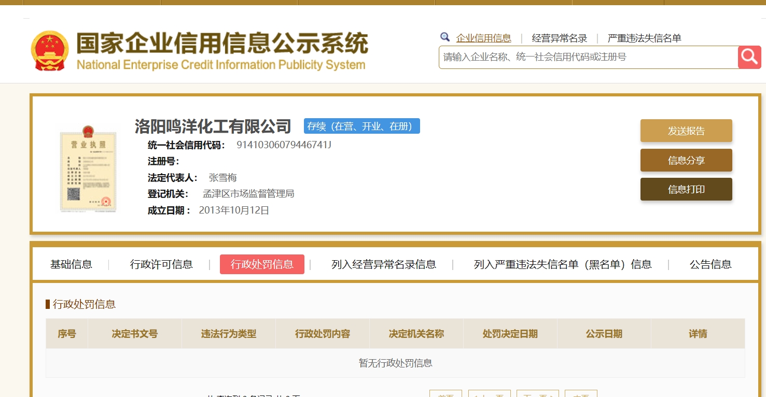Click the 决定机关名称 column header
Viewport: 766px width, 397px height.
(416, 334)
